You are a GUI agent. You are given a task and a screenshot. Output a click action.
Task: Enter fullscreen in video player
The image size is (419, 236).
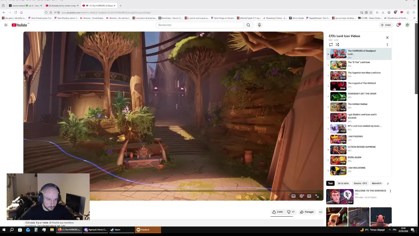(317, 196)
